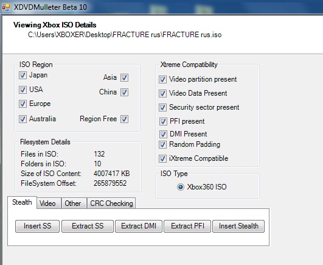Click the size value 4007417 KB
Screen dimensions: 323x265
point(112,174)
